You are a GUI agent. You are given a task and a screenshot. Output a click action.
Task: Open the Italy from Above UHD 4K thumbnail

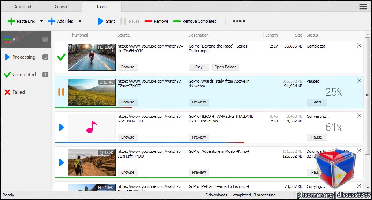[x=92, y=92]
